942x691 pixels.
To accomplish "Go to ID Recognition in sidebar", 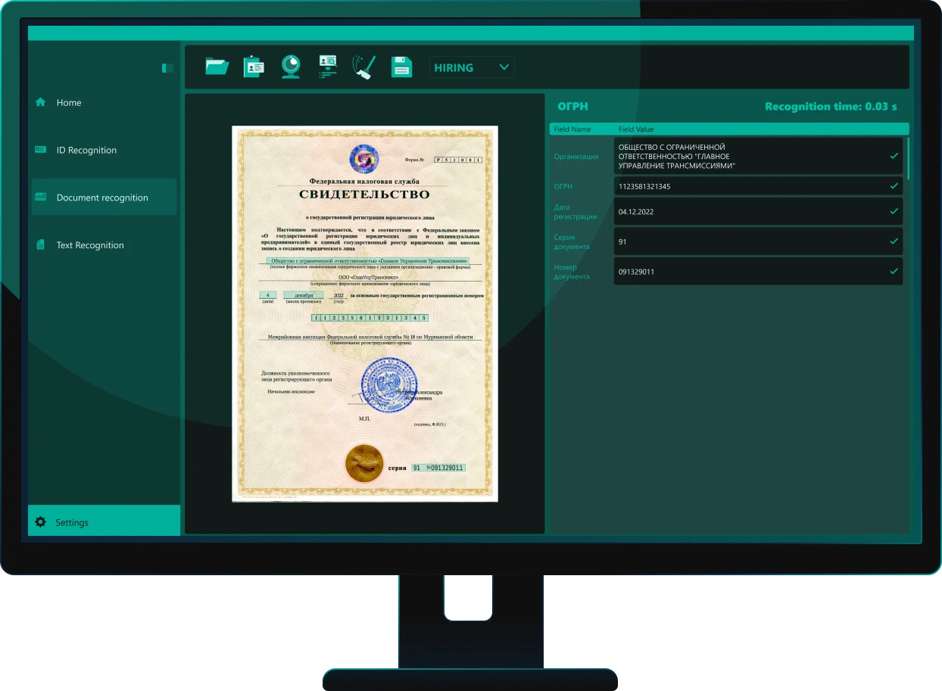I will pos(86,150).
